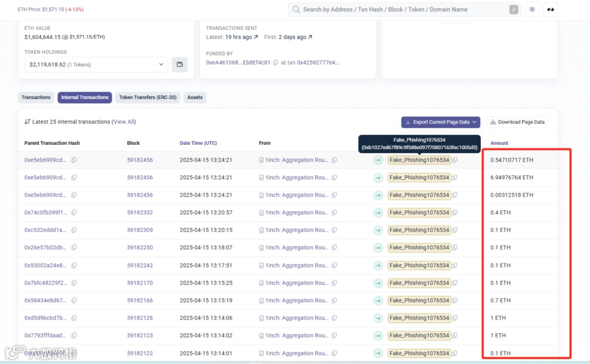The width and height of the screenshot is (590, 364).
Task: Click the search magnifier icon
Action: 296,9
